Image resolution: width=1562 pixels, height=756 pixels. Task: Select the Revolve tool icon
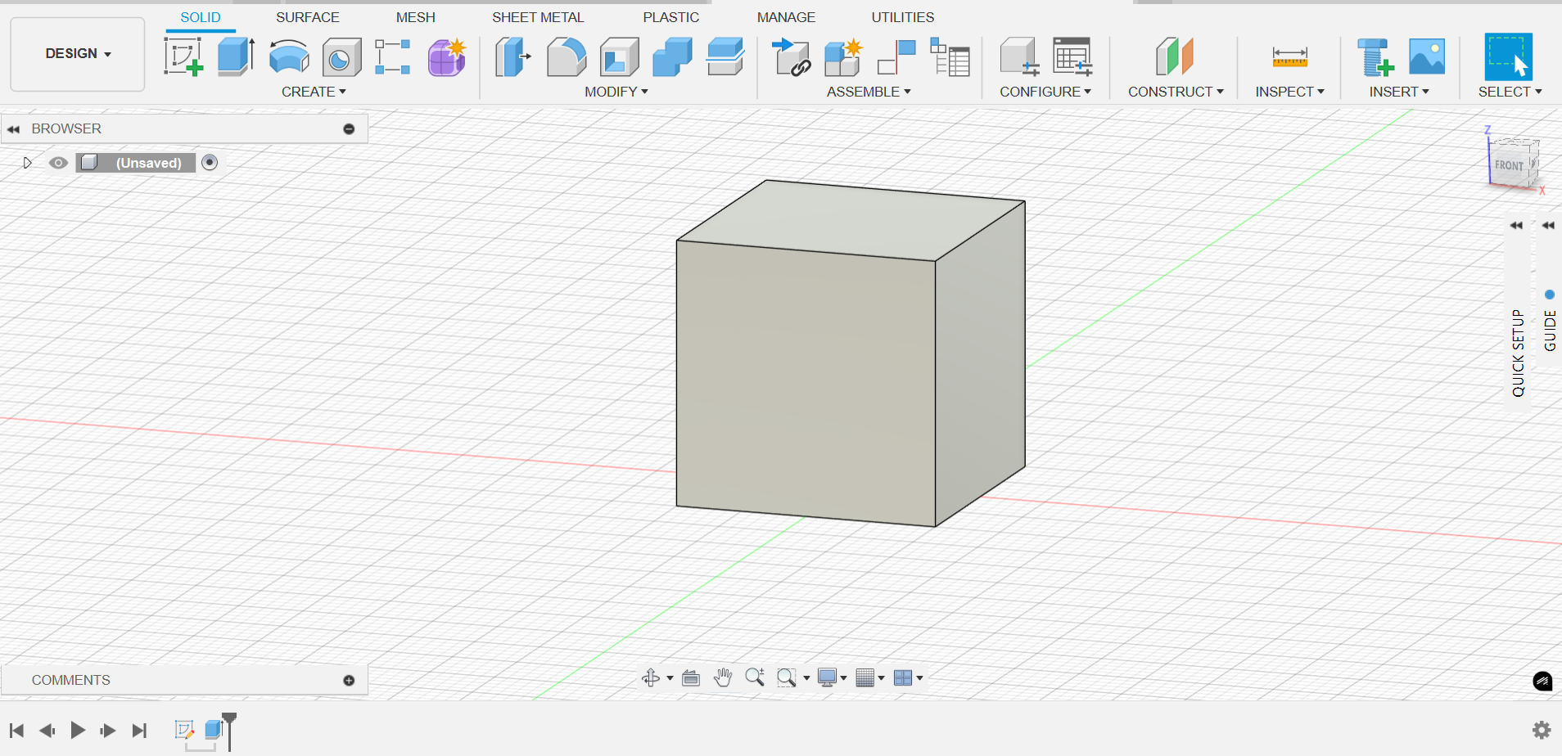pyautogui.click(x=289, y=56)
